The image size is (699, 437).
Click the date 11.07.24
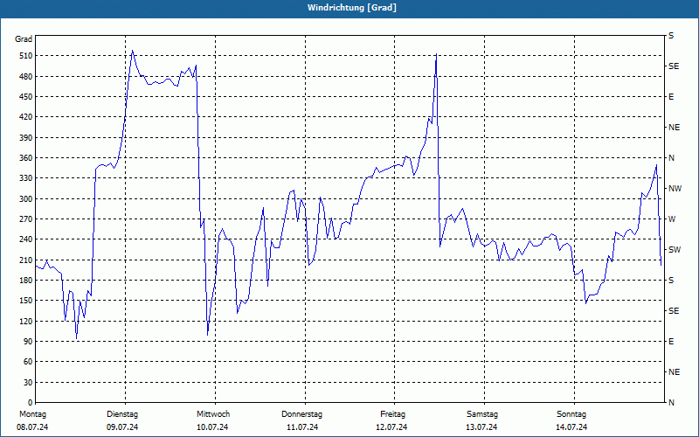click(x=302, y=427)
